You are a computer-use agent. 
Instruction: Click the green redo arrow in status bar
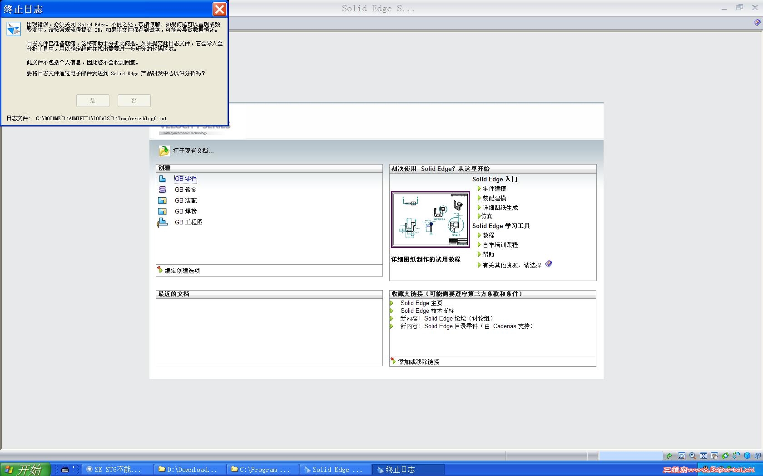(669, 456)
